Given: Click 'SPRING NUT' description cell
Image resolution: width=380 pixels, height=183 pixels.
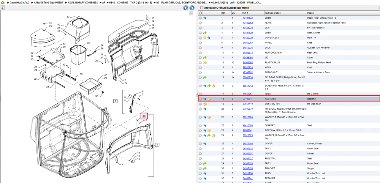Looking at the screenshot, I should point(271,73).
